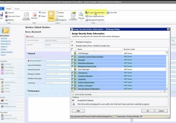Select the Footer ribbon option
Viewport: 176px width, 123px height.
(60, 16)
